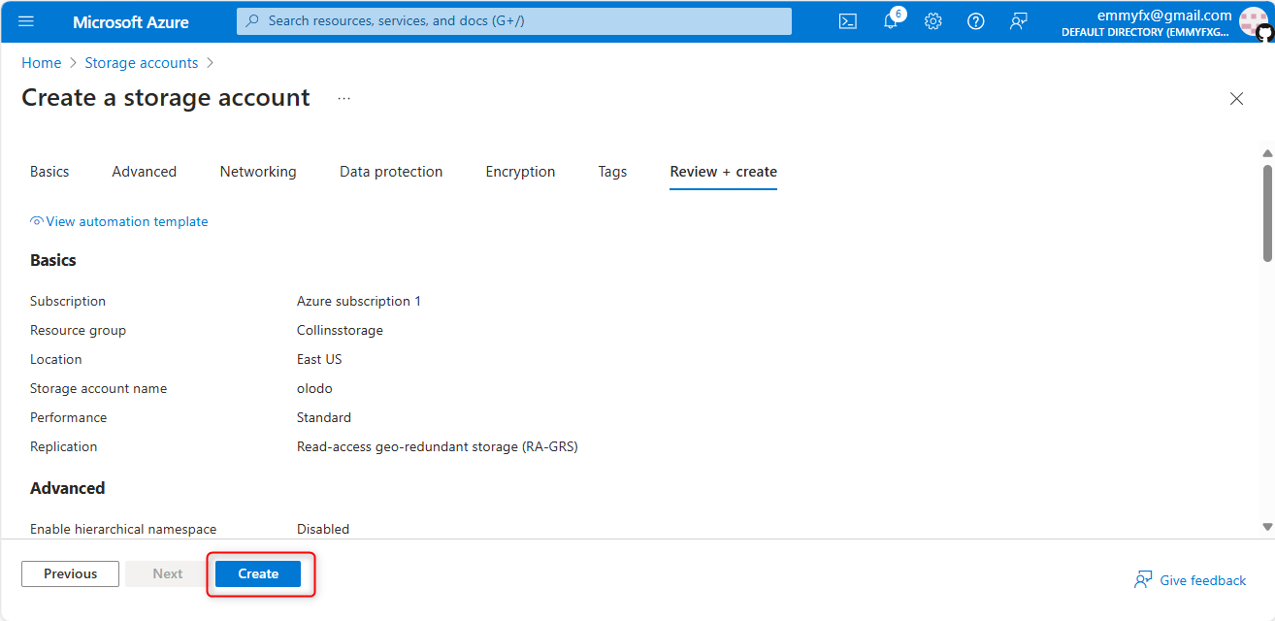The image size is (1275, 621).
Task: Click the 'Resource group' label
Action: [x=78, y=330]
